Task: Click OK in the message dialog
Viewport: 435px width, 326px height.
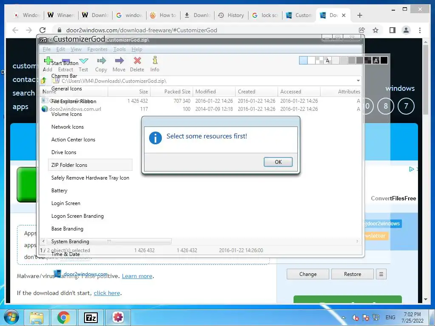Action: pos(278,162)
